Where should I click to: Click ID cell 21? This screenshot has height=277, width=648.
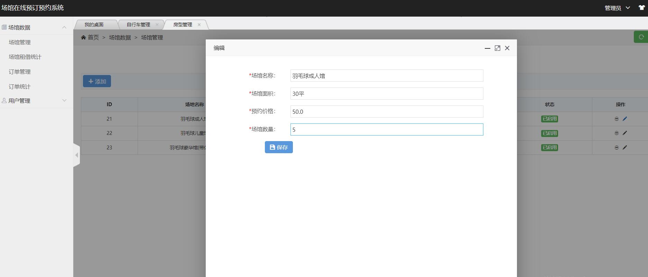click(x=109, y=119)
